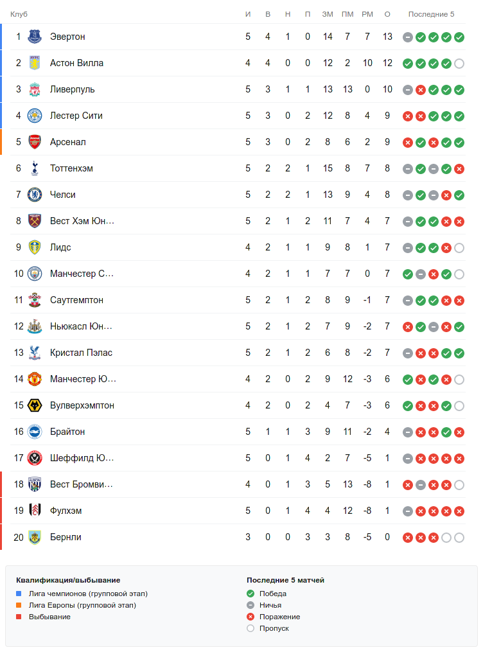Click the Burnley club crest
483x652 pixels.
point(35,537)
